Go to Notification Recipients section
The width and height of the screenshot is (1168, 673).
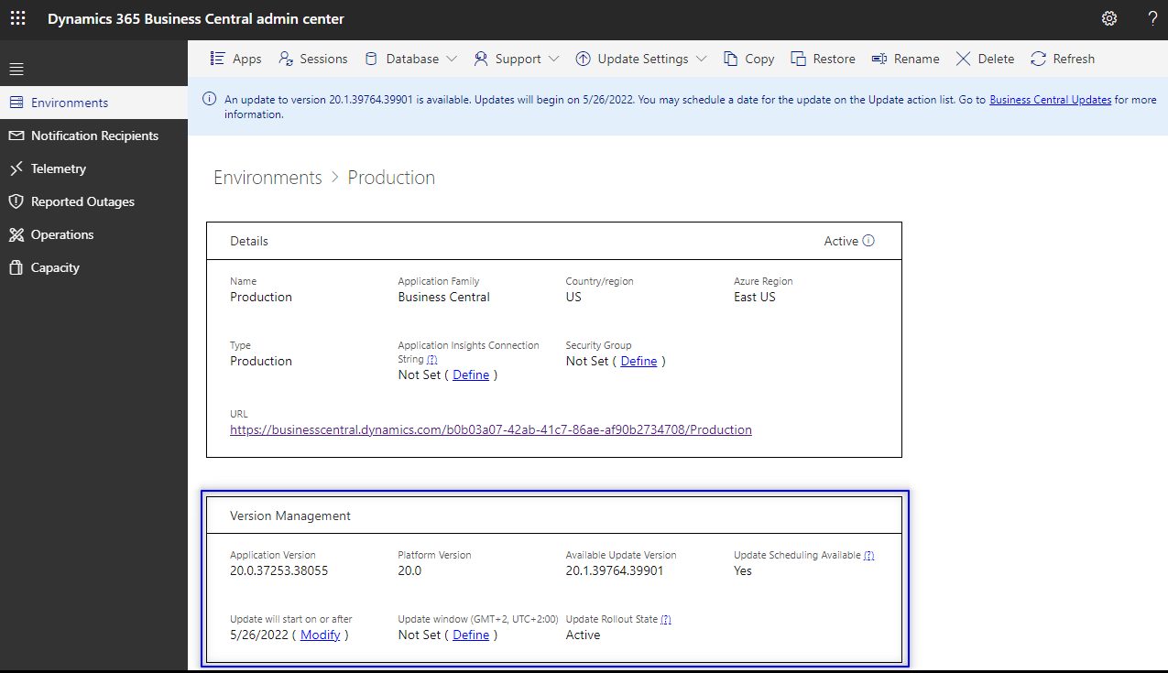point(93,135)
